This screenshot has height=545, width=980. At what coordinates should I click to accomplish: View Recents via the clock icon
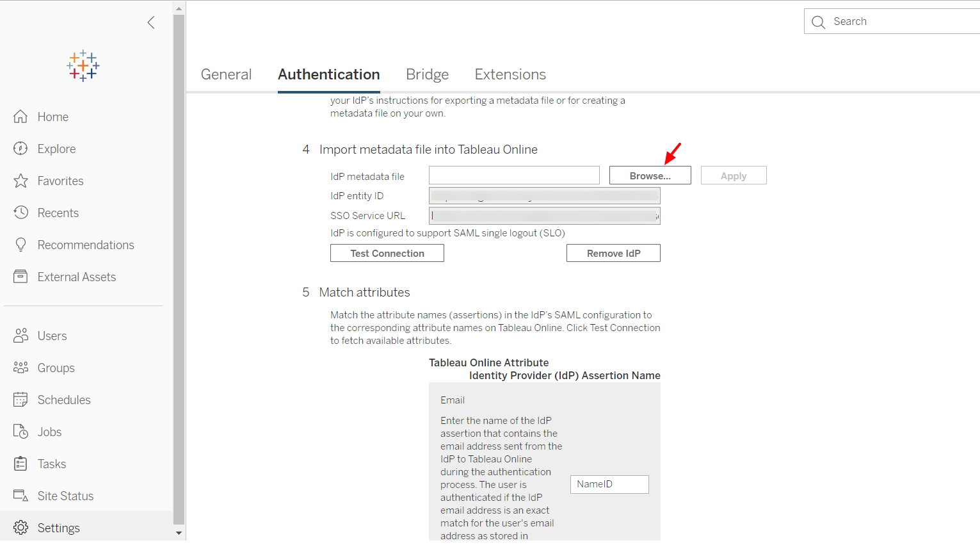click(x=58, y=213)
